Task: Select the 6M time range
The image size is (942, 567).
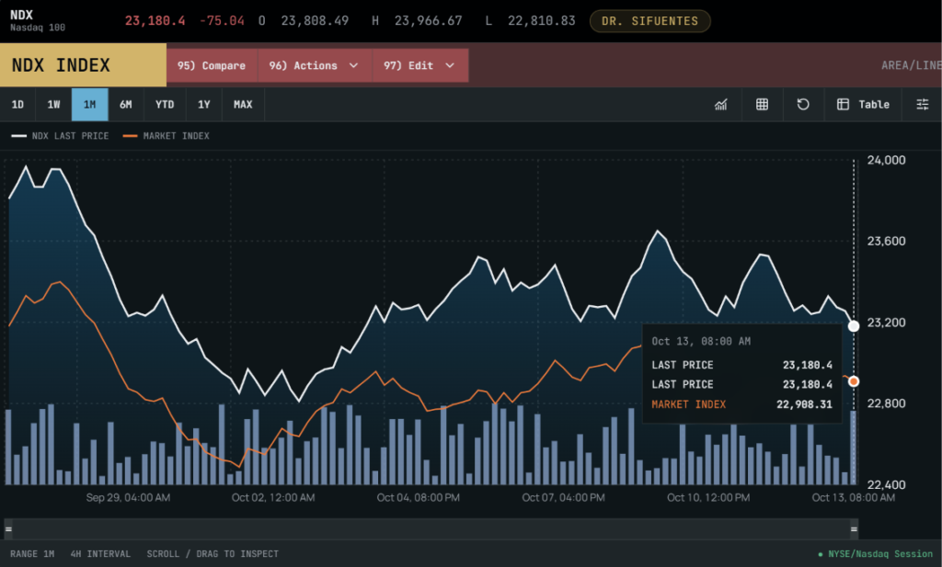Action: click(125, 105)
